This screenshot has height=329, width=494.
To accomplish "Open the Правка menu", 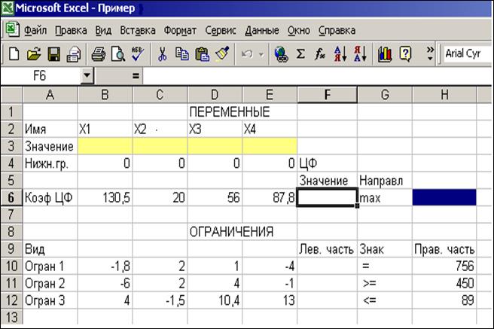I will [71, 30].
